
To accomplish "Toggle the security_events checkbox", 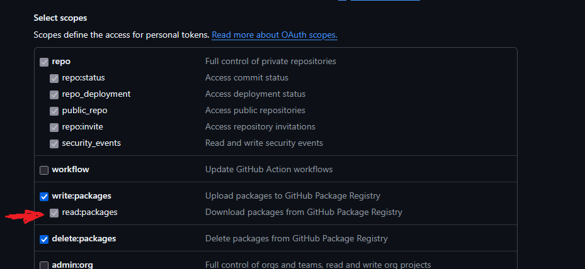I will pyautogui.click(x=54, y=143).
